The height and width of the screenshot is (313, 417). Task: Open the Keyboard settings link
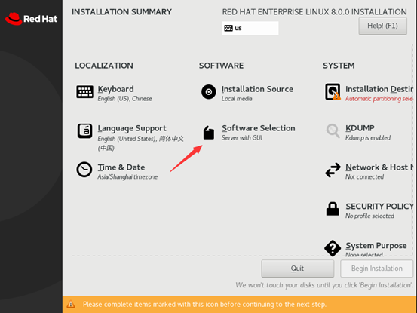pyautogui.click(x=115, y=89)
